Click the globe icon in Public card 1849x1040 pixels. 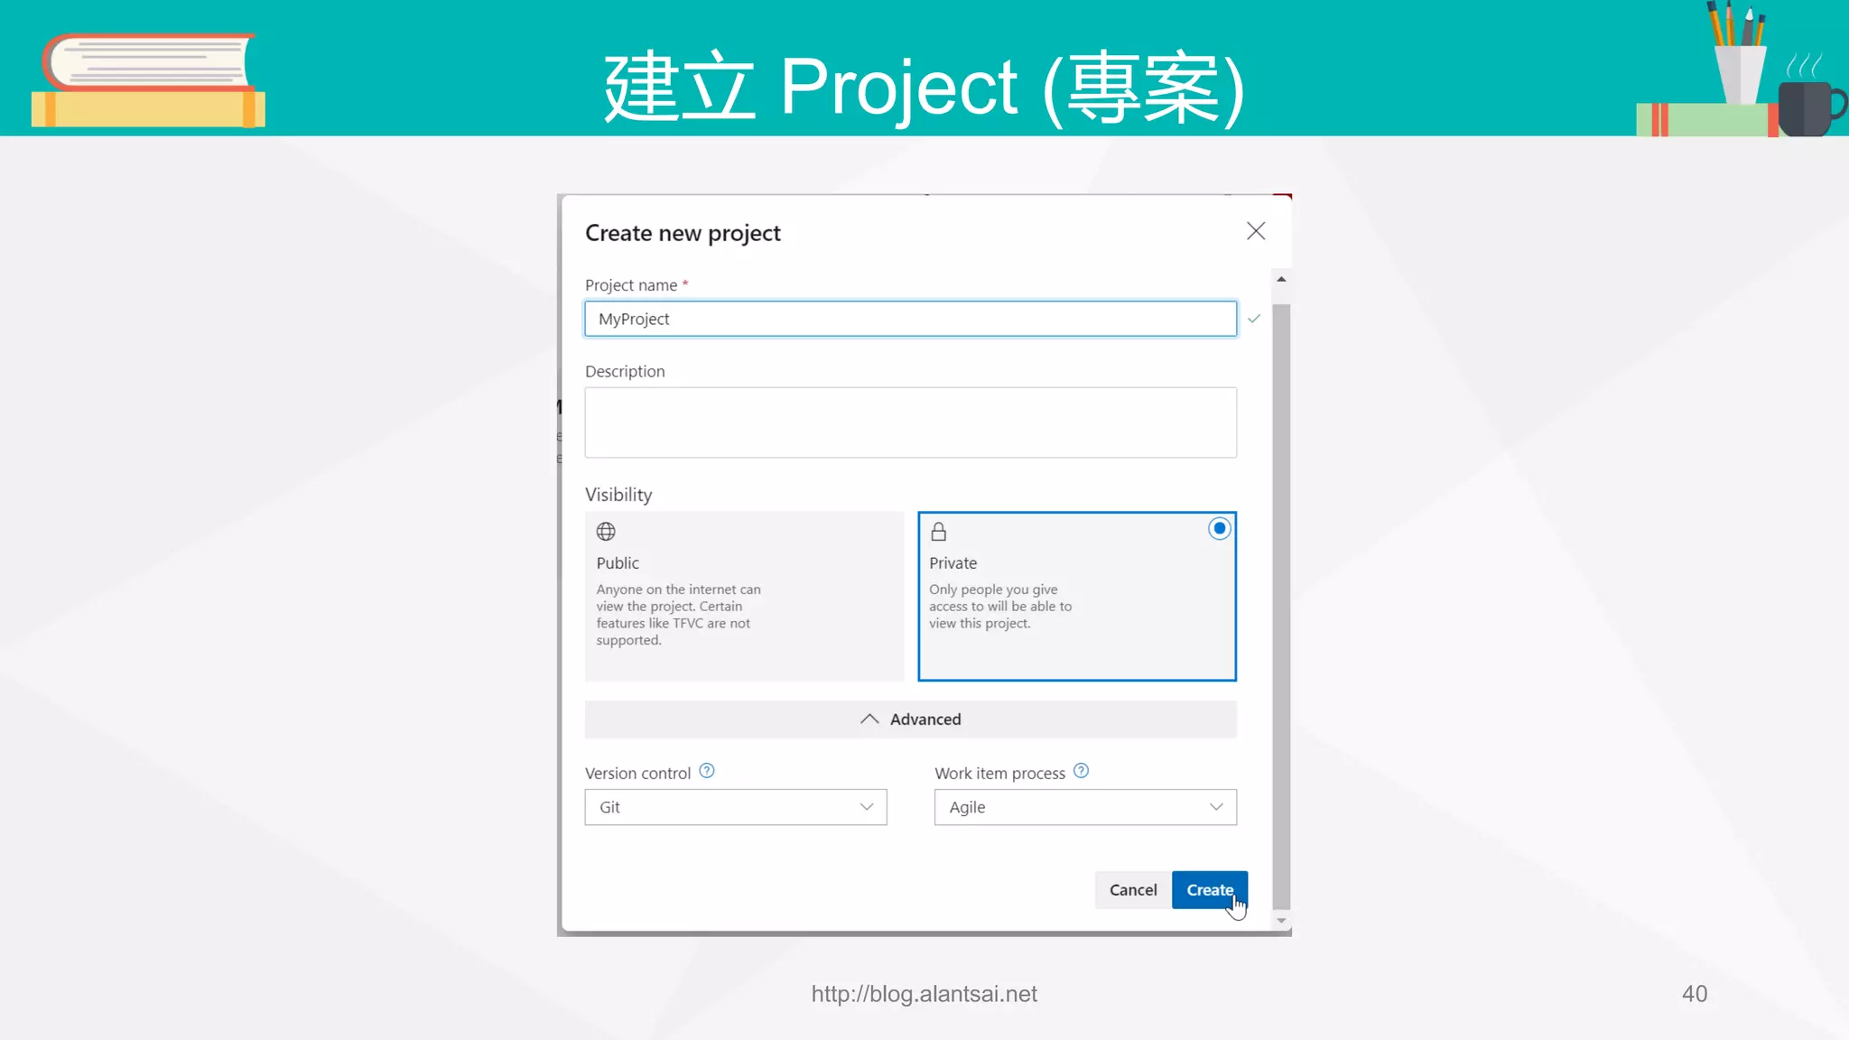pyautogui.click(x=606, y=532)
